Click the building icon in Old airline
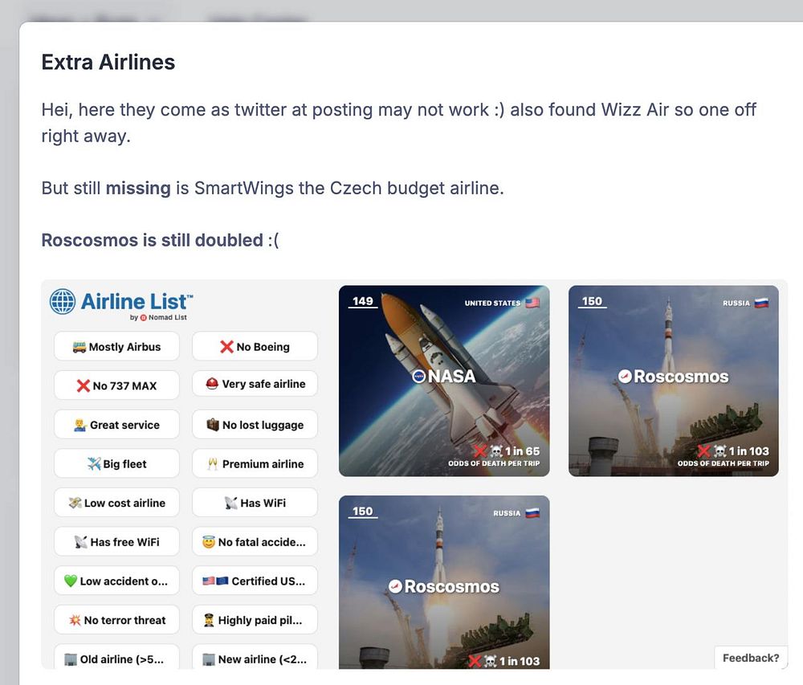 pos(71,659)
